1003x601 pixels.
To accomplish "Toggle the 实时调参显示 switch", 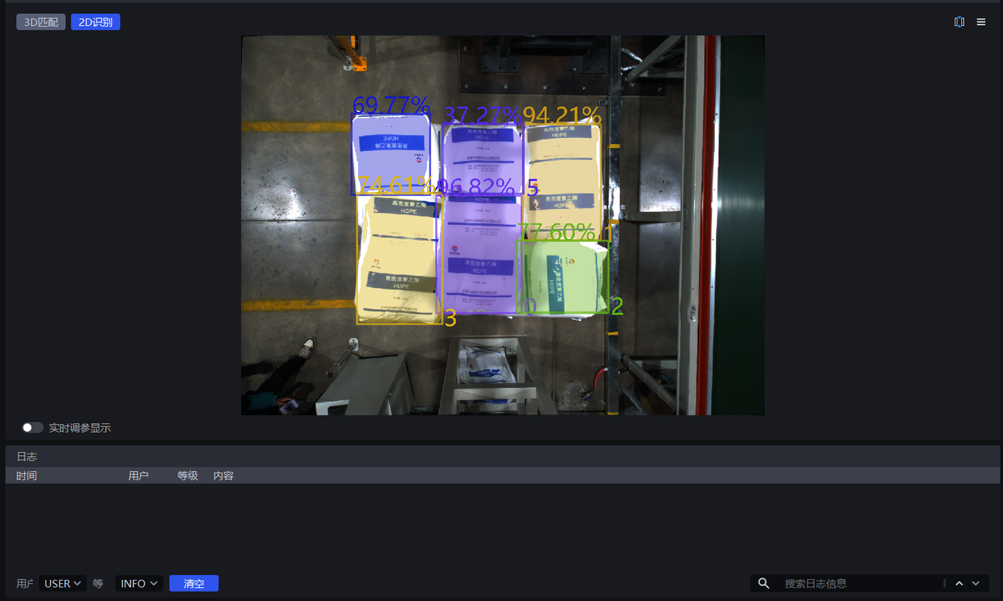I will [x=33, y=428].
